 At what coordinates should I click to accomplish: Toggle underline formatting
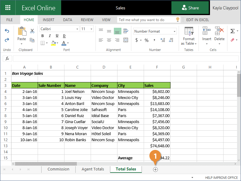[56, 36]
